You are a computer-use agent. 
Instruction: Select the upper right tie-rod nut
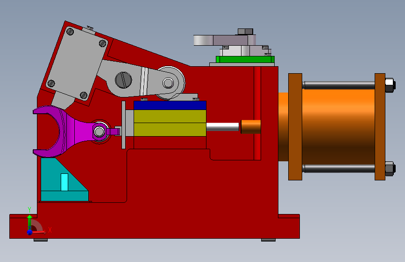point(390,85)
